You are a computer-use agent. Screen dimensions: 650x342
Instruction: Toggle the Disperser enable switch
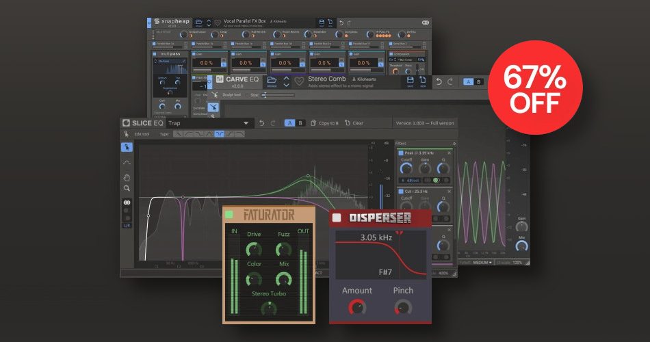pos(337,218)
